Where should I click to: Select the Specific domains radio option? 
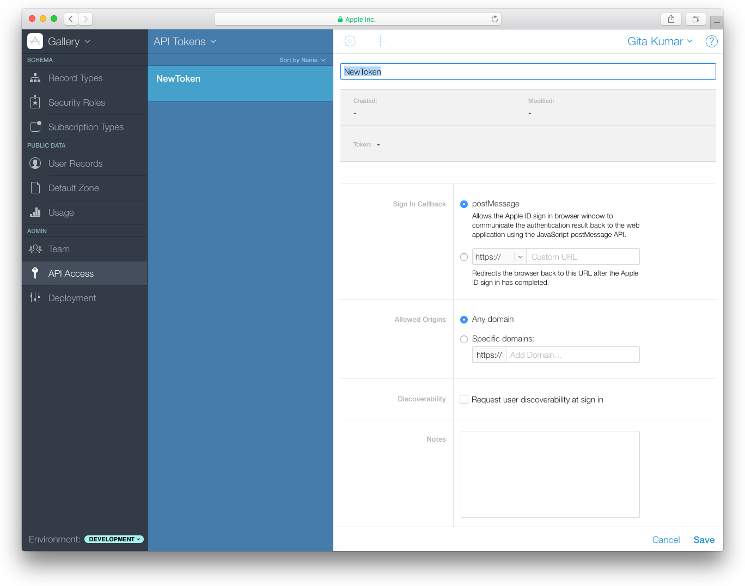click(x=464, y=339)
